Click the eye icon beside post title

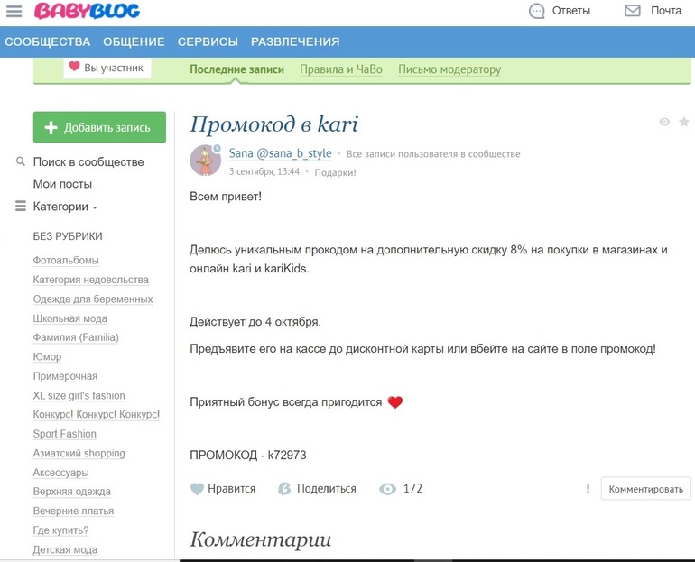pyautogui.click(x=664, y=122)
